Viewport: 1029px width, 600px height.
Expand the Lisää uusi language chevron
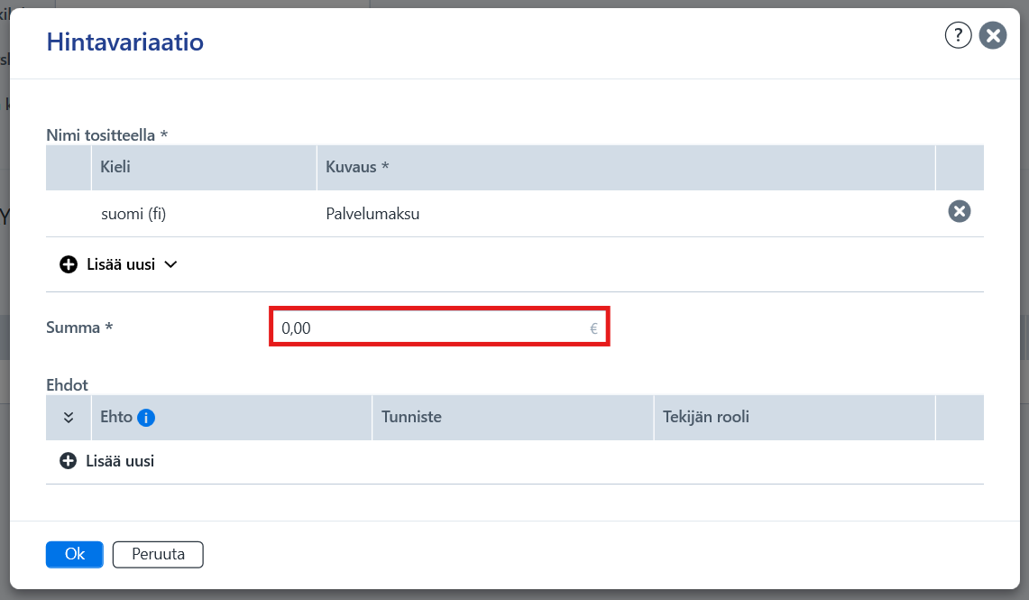(x=170, y=264)
